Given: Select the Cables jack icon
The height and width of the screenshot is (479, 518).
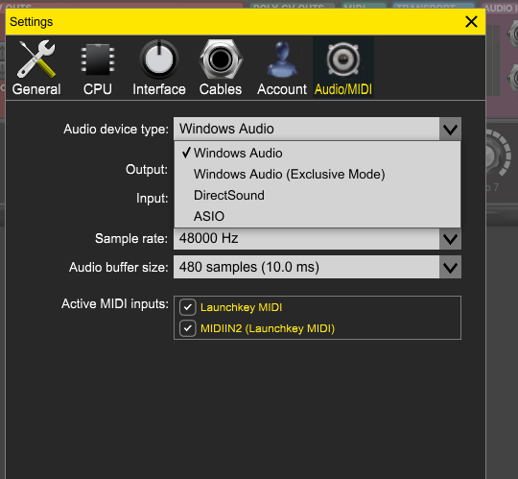Looking at the screenshot, I should tap(221, 60).
